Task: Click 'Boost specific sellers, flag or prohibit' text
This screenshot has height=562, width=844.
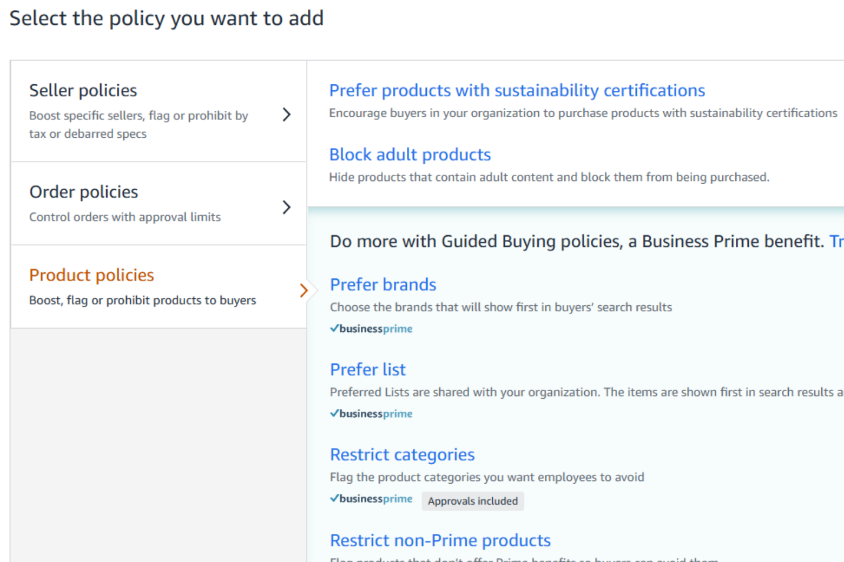Action: tap(139, 124)
